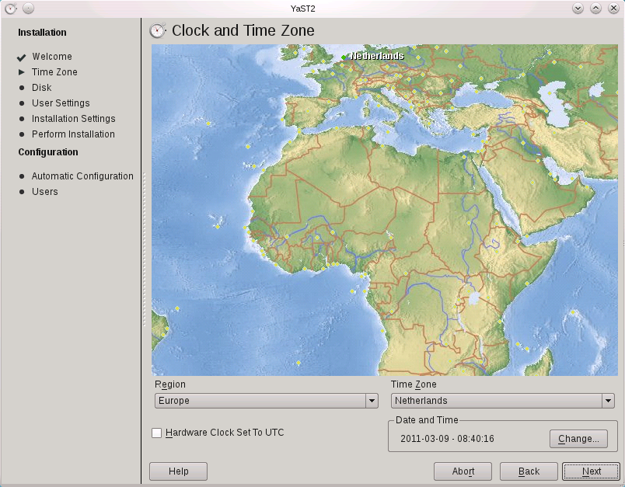Viewport: 625px width, 487px height.
Task: Click the clock icon beside the heading
Action: click(157, 30)
